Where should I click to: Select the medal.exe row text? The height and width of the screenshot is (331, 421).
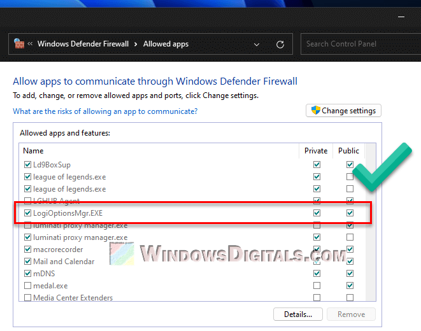(50, 286)
